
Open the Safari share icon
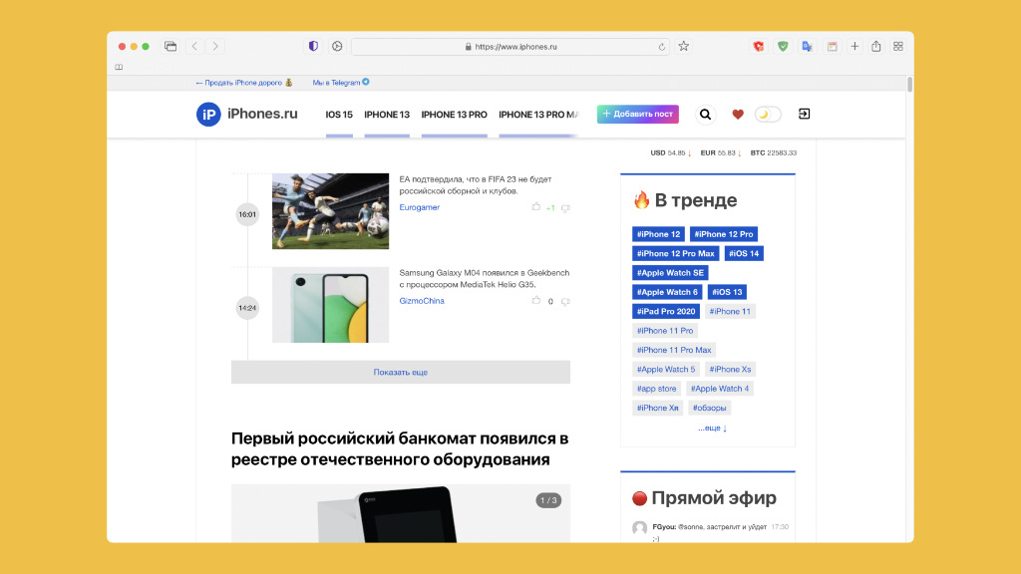(x=876, y=46)
